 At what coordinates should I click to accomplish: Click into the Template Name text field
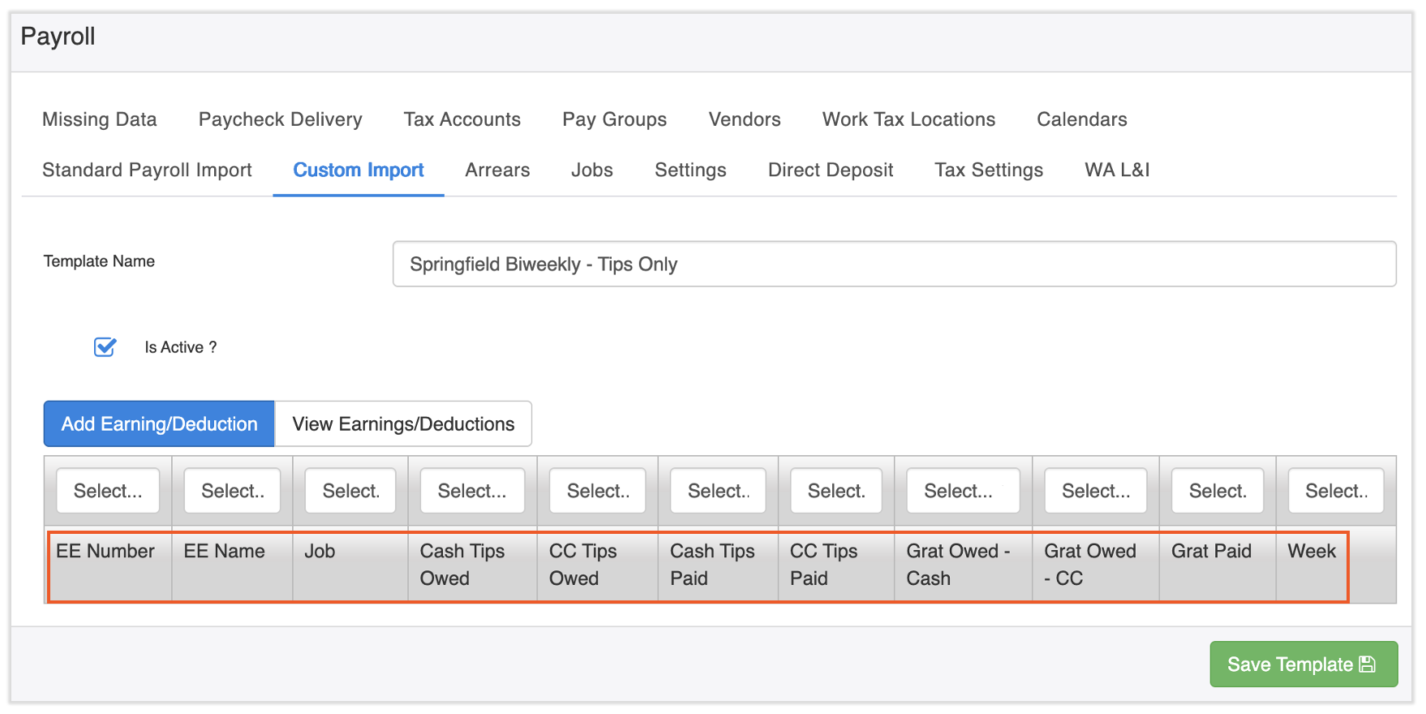tap(894, 264)
